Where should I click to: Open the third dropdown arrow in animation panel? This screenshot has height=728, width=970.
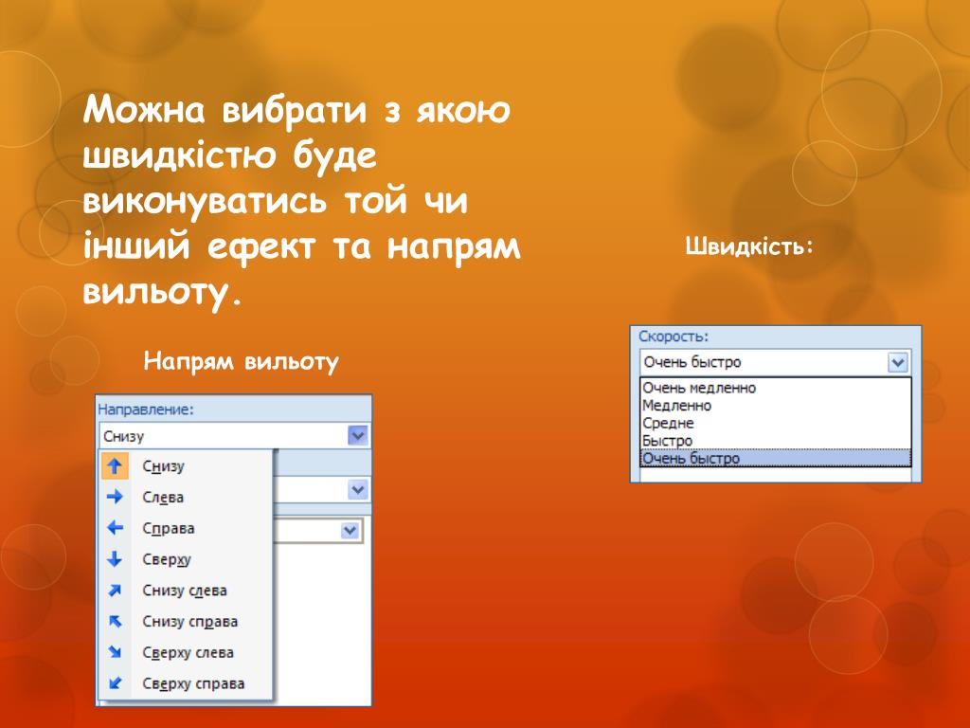point(350,531)
